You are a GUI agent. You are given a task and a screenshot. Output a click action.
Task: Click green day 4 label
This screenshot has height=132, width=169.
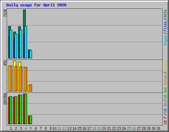pos(26,128)
